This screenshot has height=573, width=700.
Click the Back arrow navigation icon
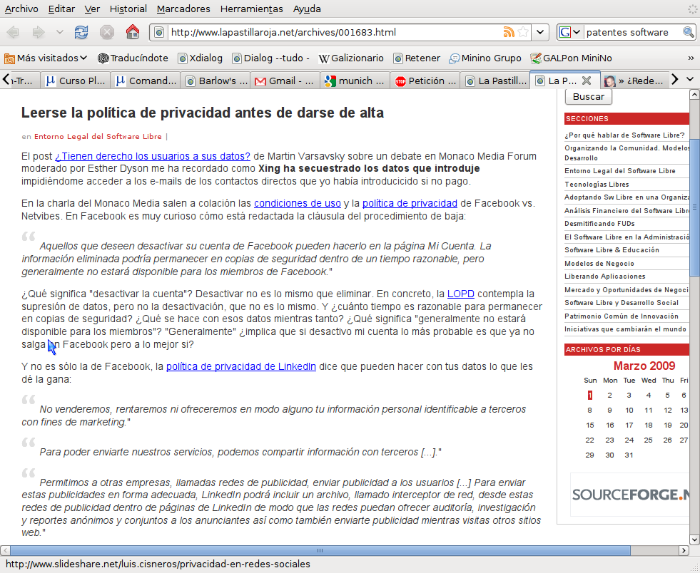13,32
